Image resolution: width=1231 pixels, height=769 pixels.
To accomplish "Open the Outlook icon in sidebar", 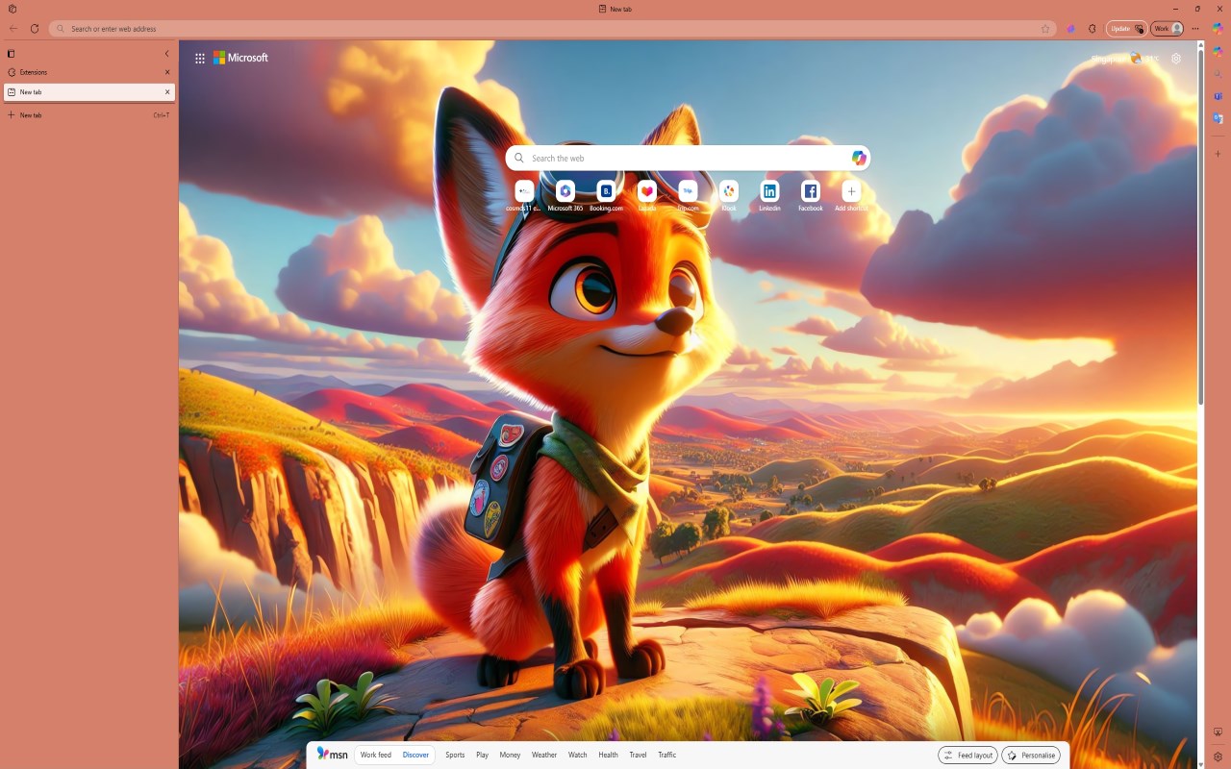I will point(1218,118).
